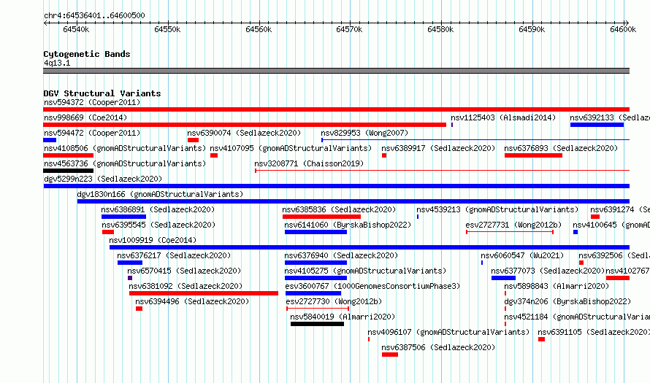Select nsv4521184 gnomAD variant label
The height and width of the screenshot is (383, 650).
click(577, 317)
